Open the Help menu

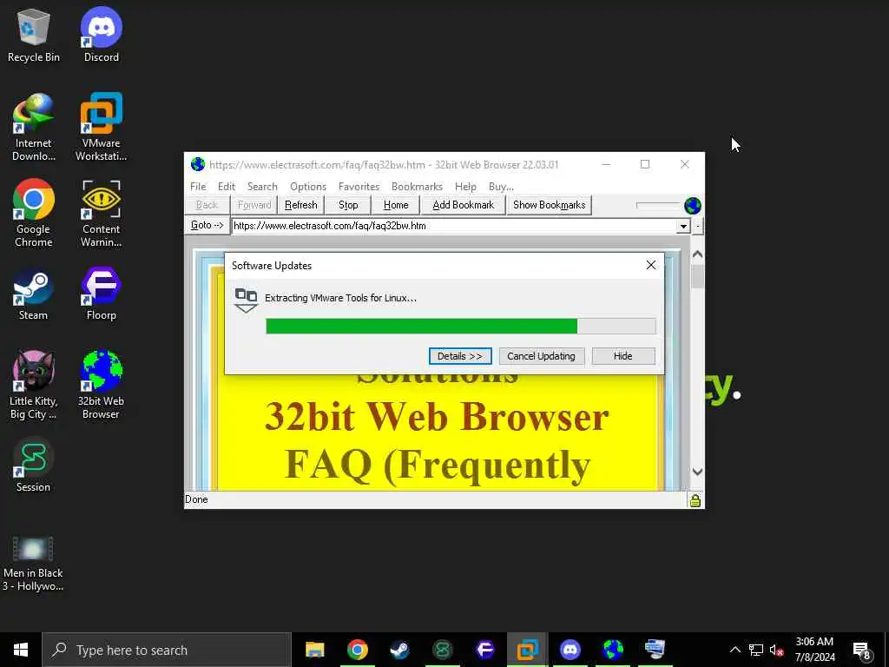(x=465, y=187)
